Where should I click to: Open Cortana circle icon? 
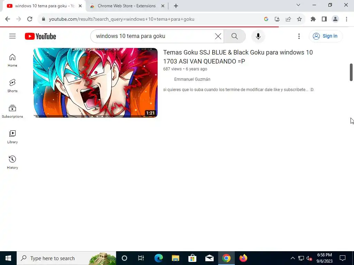tap(124, 258)
